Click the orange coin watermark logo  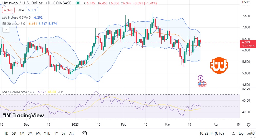click(219, 65)
